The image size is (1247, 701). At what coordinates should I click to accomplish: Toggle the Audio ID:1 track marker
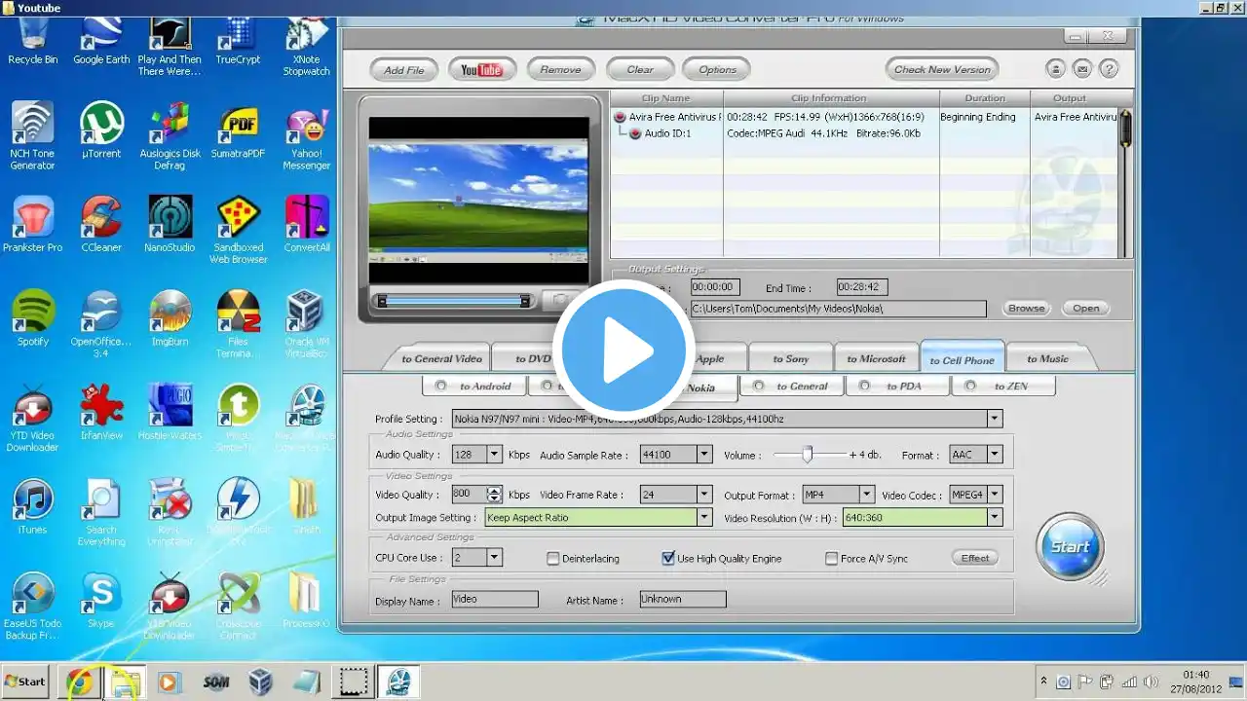click(x=635, y=133)
